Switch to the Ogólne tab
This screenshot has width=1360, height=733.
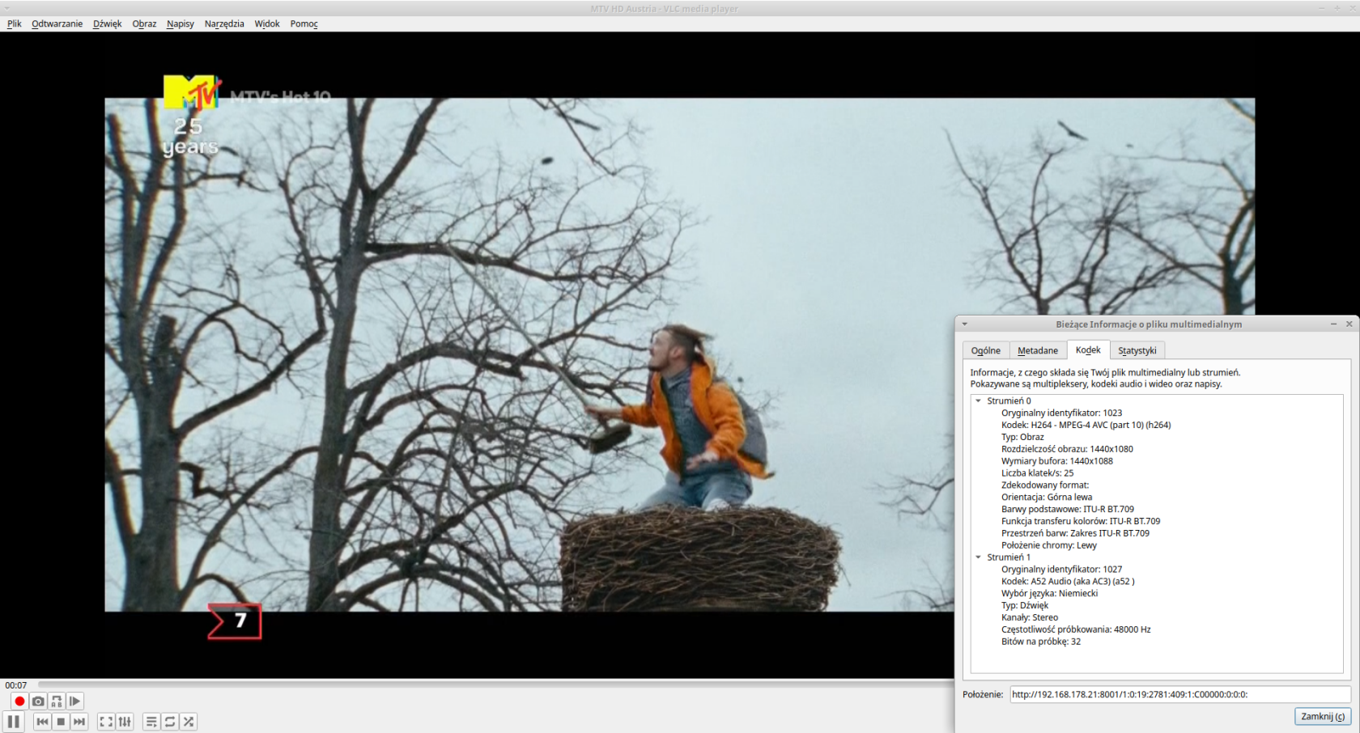[986, 350]
